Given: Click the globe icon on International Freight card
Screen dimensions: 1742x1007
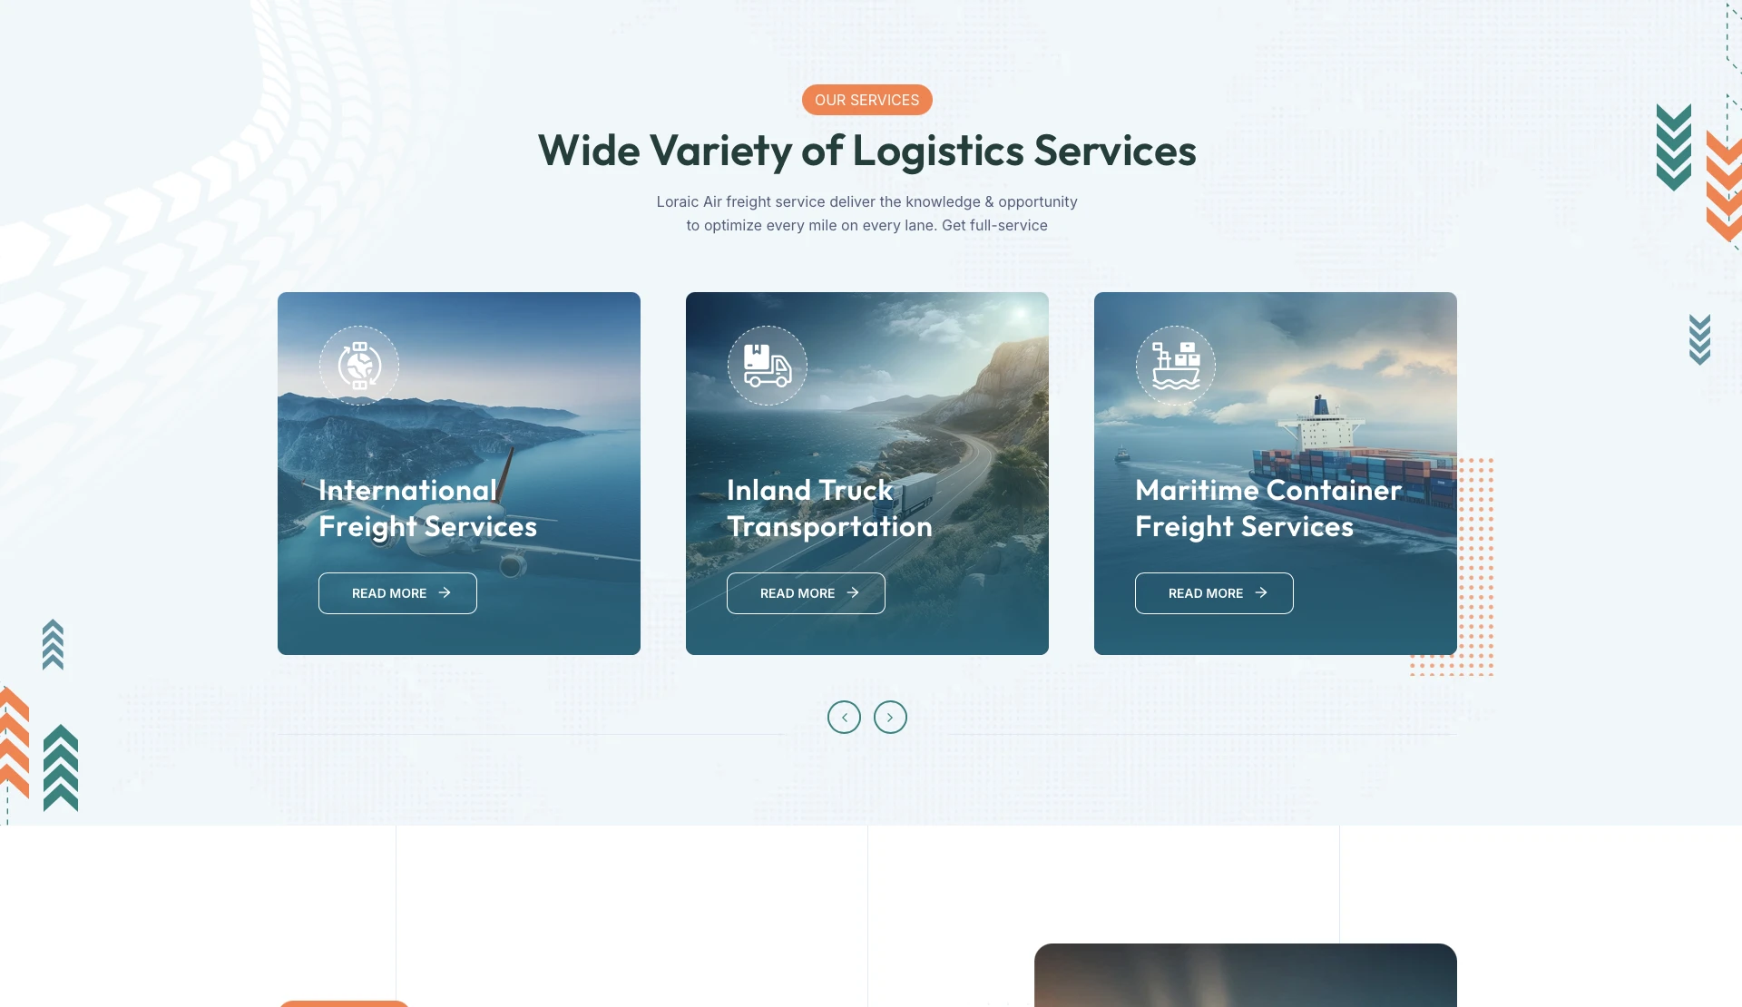Looking at the screenshot, I should click(359, 366).
